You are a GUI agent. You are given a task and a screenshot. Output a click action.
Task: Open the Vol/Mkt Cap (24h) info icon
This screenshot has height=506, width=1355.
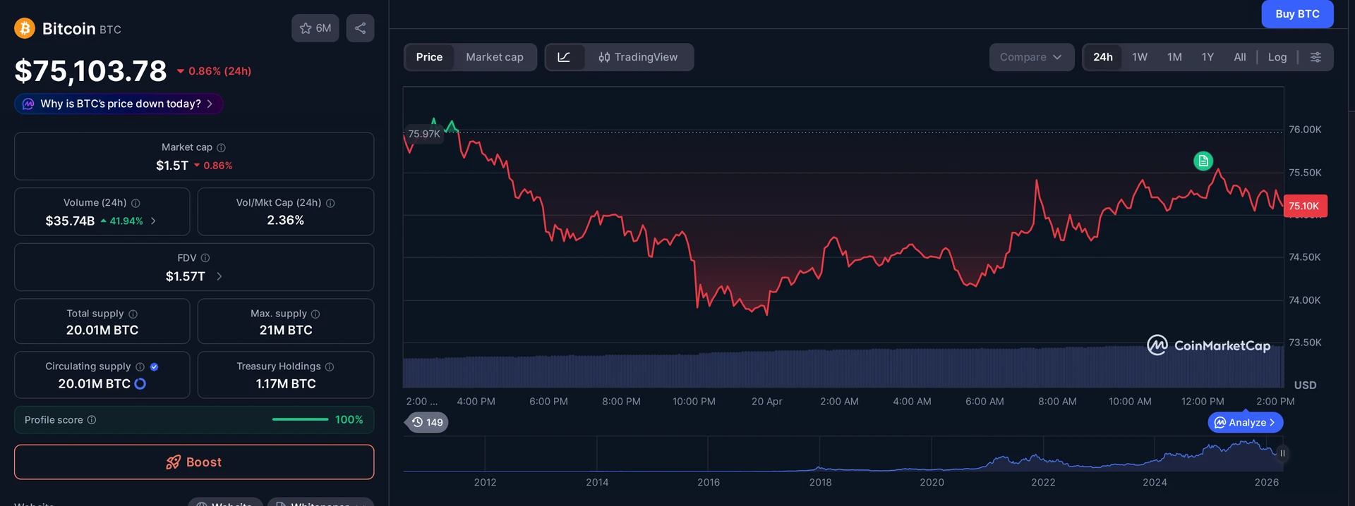click(330, 203)
